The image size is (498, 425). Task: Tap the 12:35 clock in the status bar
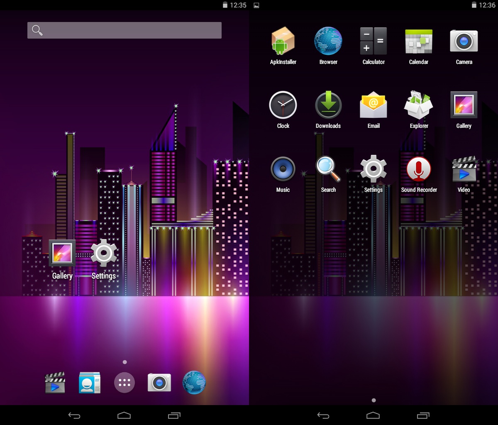pos(238,5)
